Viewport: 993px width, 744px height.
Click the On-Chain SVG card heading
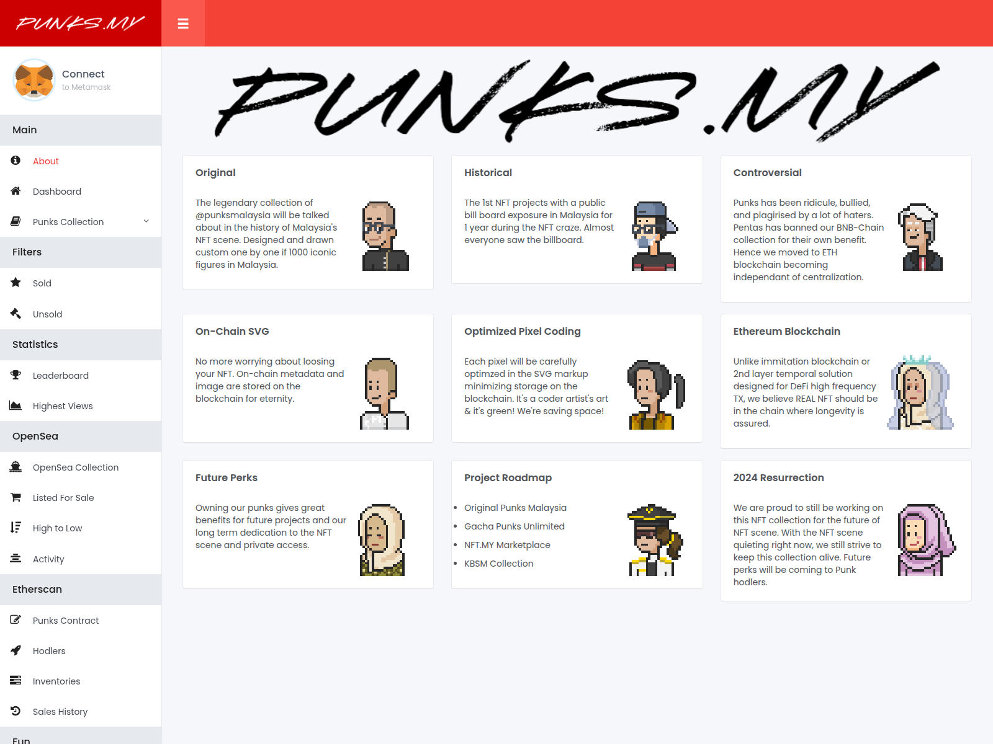(x=232, y=332)
